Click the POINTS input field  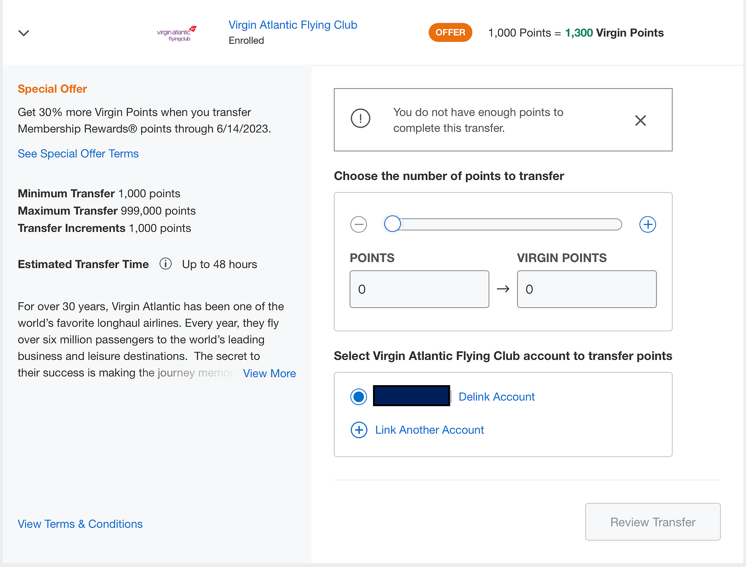(x=419, y=289)
